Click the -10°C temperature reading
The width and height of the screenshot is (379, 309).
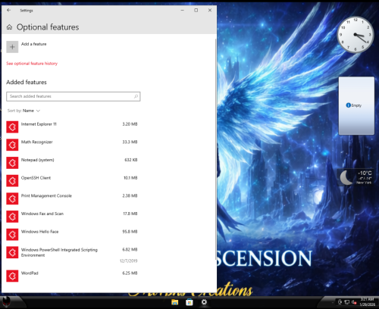tap(365, 173)
